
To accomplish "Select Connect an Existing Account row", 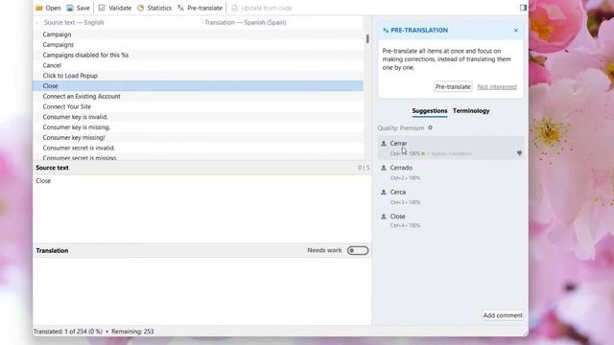I will [x=198, y=96].
